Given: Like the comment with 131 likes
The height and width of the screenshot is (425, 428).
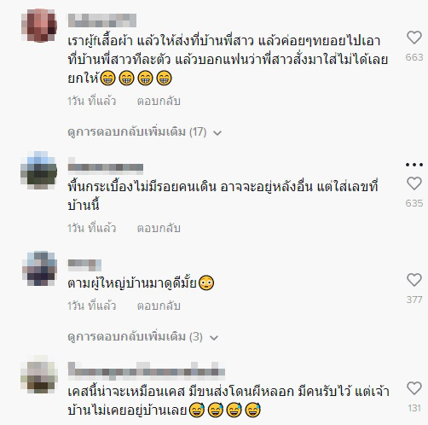Looking at the screenshot, I should point(414,388).
